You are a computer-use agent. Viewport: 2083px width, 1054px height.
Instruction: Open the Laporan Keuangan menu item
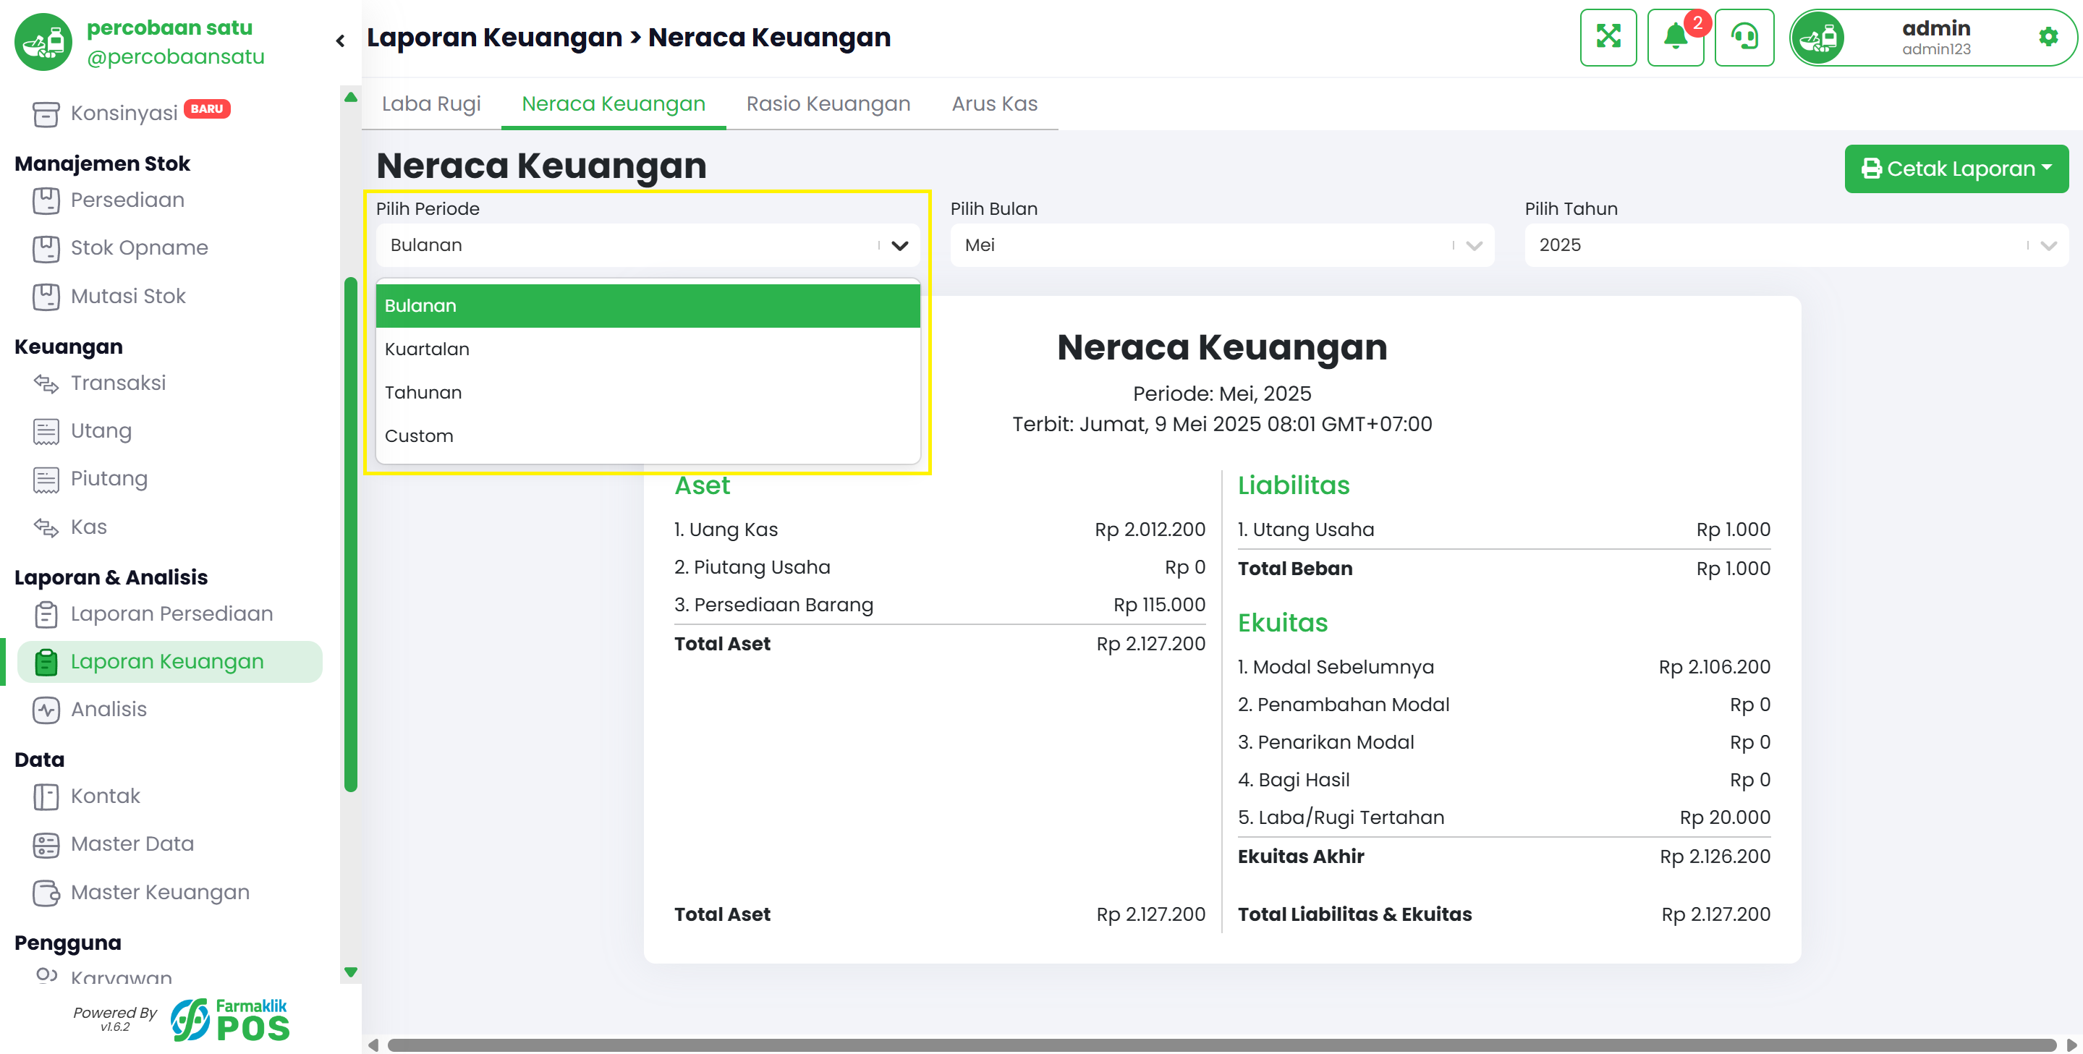pyautogui.click(x=169, y=662)
